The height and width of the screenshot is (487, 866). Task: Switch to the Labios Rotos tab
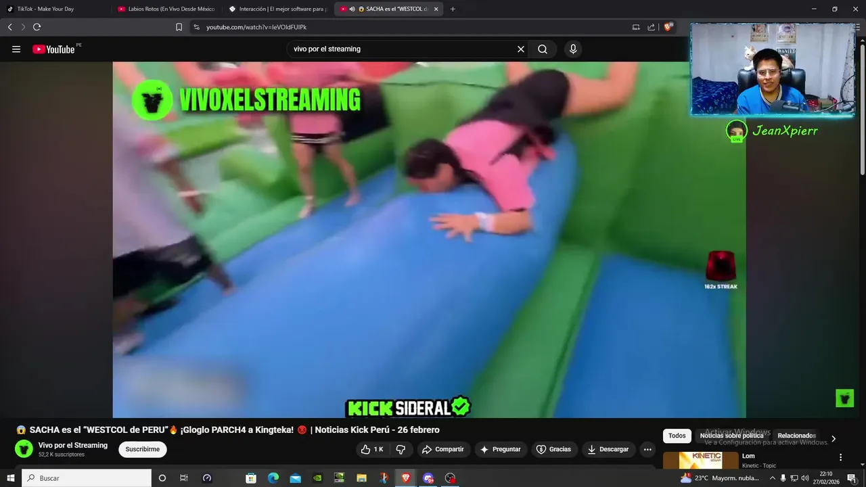click(166, 9)
